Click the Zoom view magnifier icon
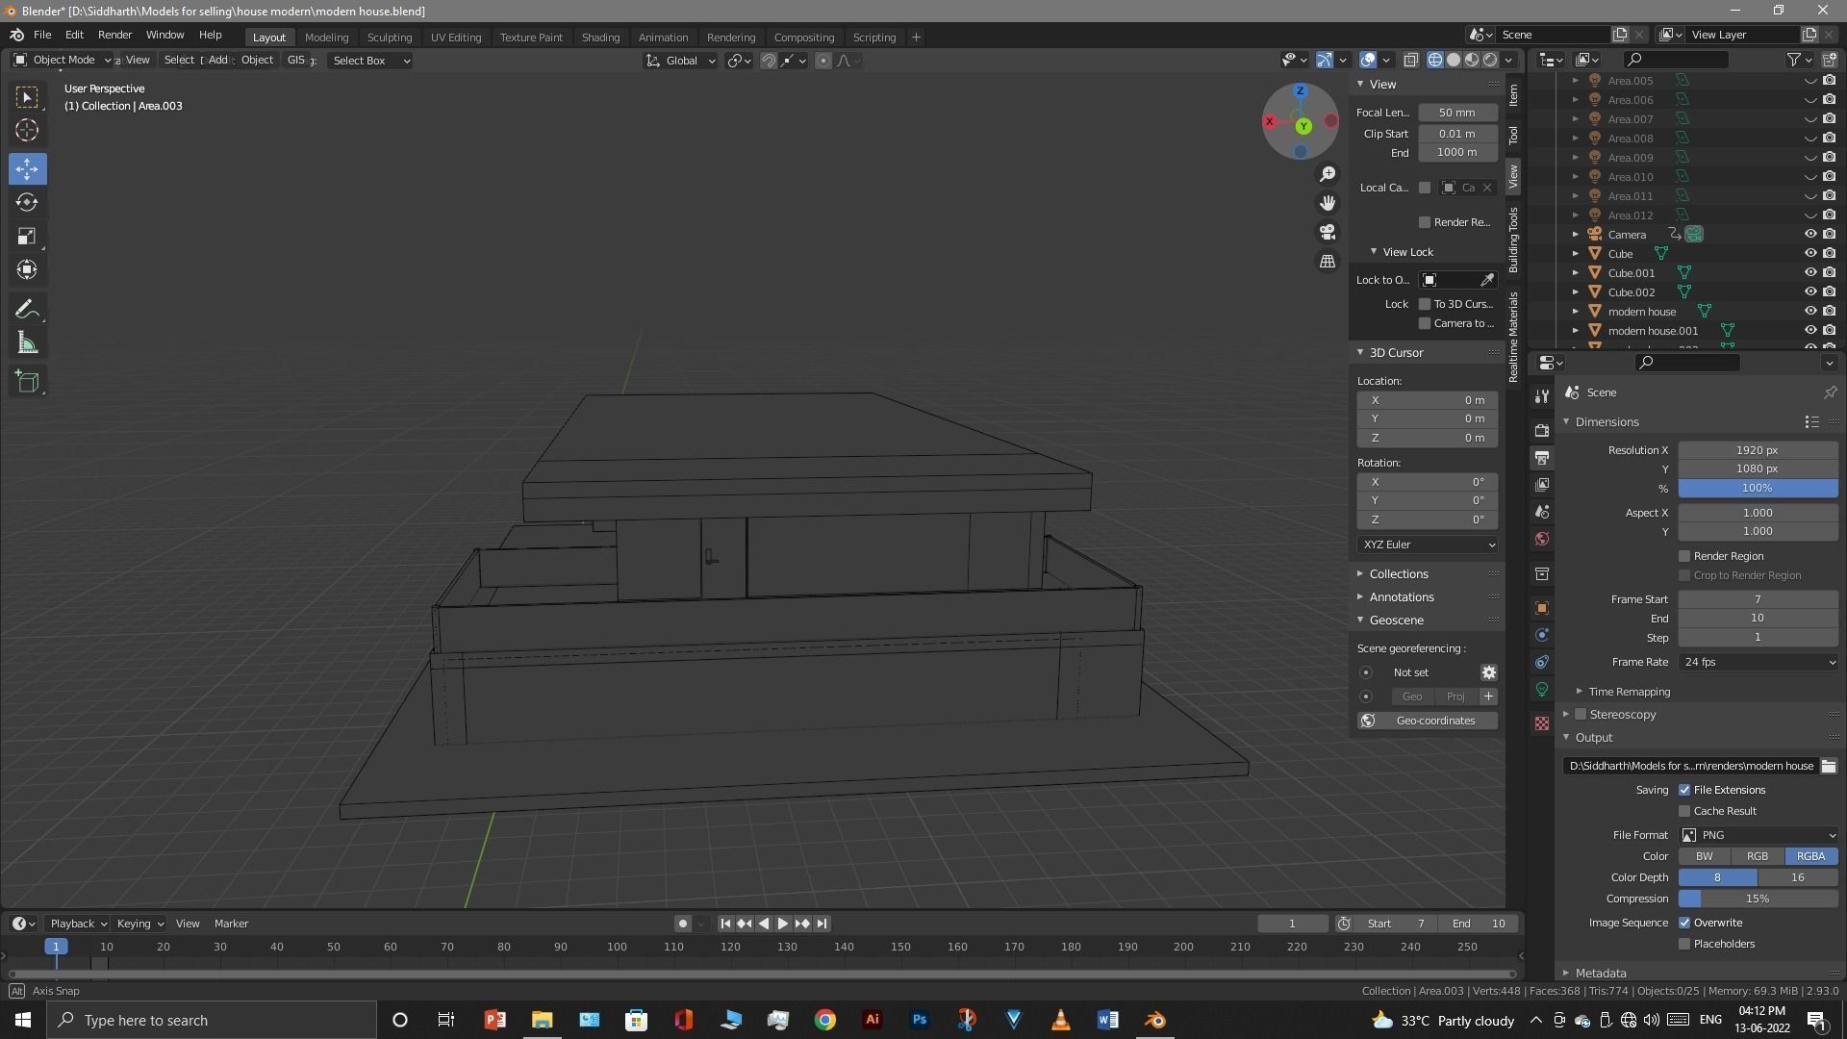This screenshot has width=1847, height=1039. pos(1328,174)
